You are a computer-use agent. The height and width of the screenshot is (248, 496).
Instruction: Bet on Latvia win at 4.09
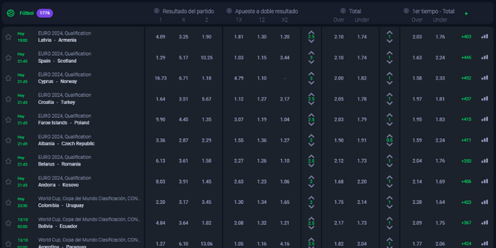click(x=161, y=37)
